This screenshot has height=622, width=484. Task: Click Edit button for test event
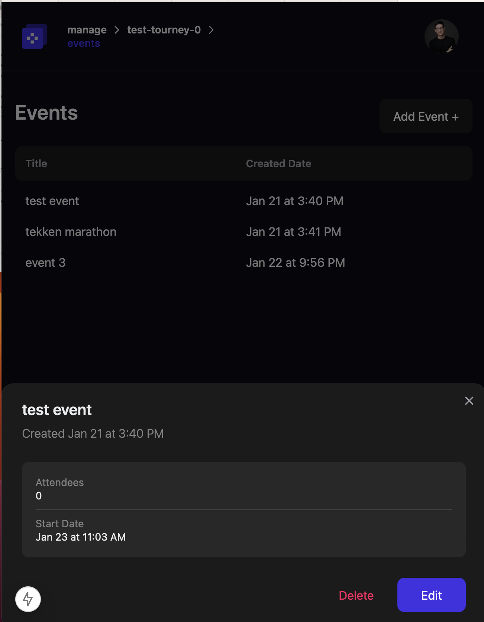[x=431, y=595]
